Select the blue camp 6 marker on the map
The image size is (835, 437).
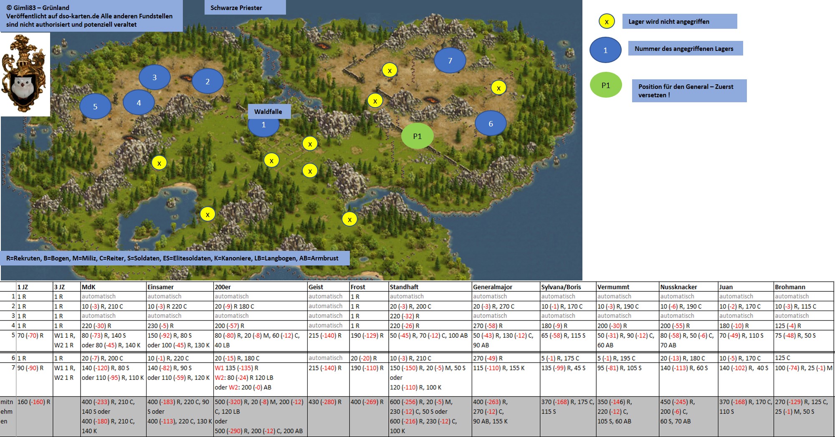(491, 124)
